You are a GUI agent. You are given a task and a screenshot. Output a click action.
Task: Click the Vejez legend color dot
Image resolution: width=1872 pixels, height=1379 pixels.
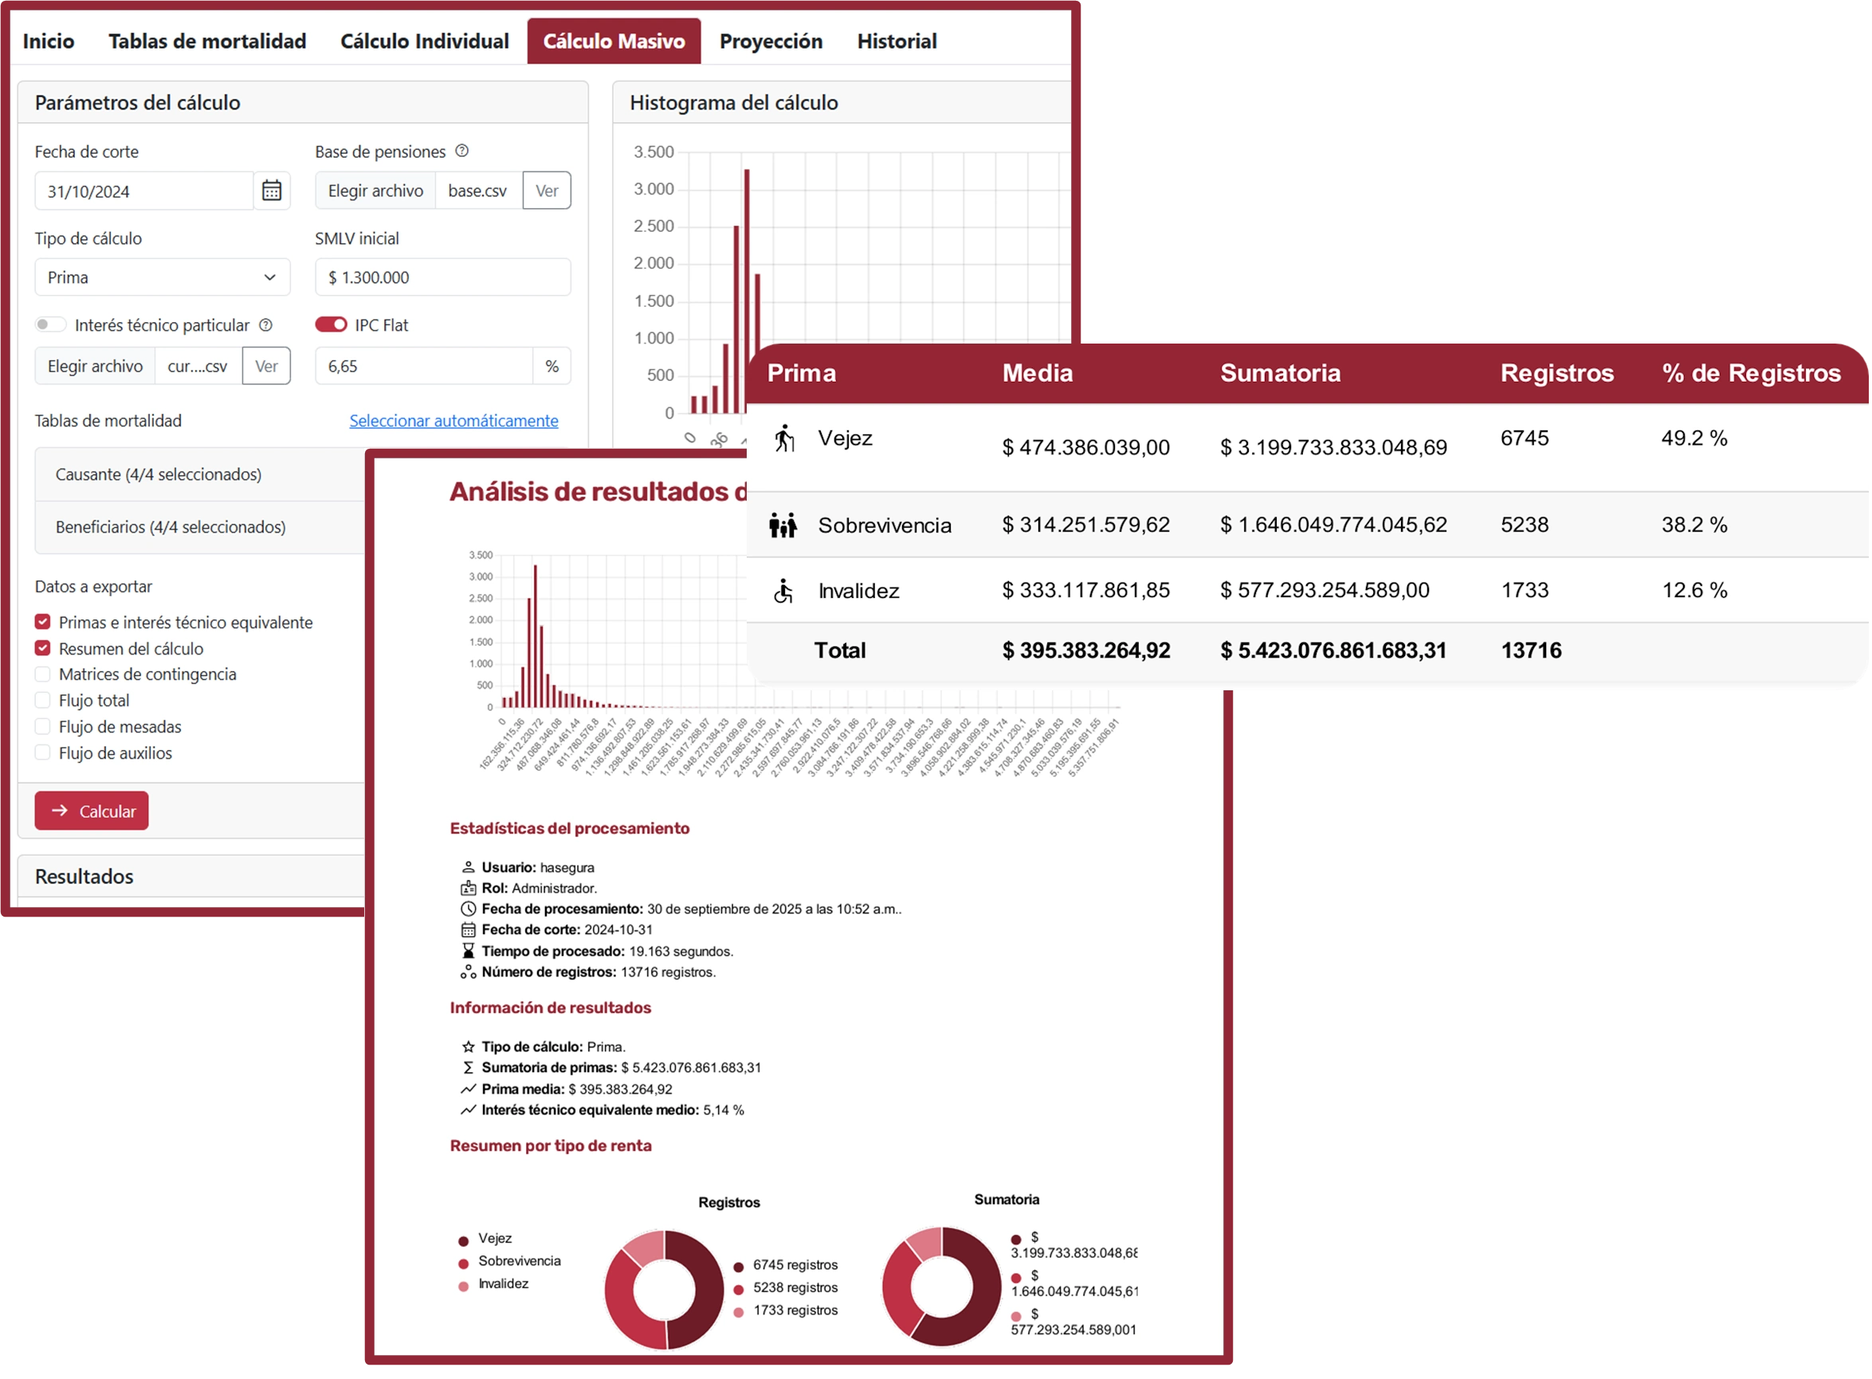click(463, 1242)
